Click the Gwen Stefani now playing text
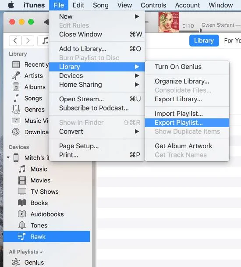The width and height of the screenshot is (241, 267). click(x=221, y=25)
